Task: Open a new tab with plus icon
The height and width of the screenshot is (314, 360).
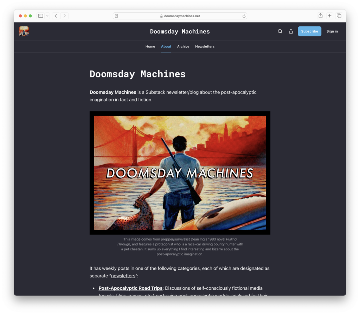Action: click(x=330, y=15)
